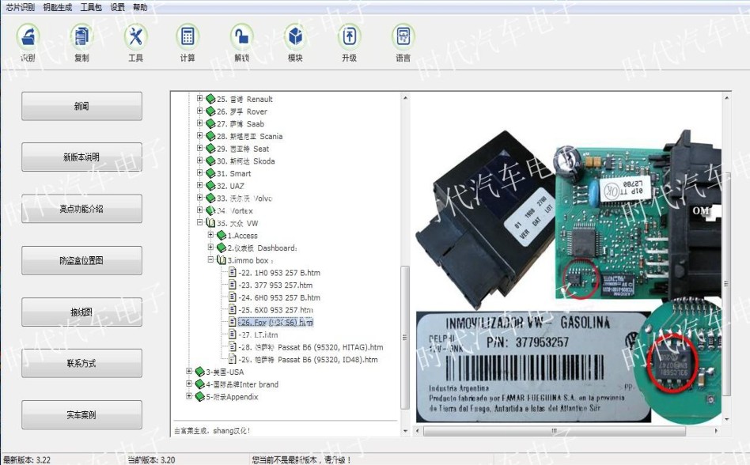Click the image panel scroll-right arrow

click(716, 430)
